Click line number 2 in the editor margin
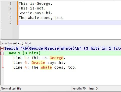Screen dimensions: 121x92 pos(10,8)
